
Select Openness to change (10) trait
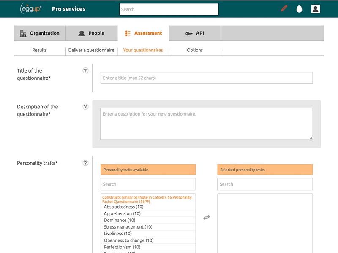(x=148, y=240)
